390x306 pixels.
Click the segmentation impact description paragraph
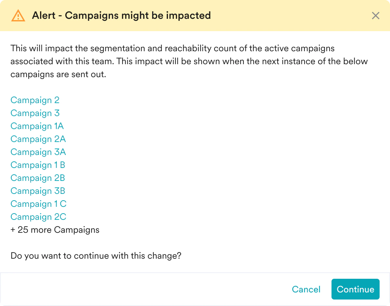tap(188, 62)
